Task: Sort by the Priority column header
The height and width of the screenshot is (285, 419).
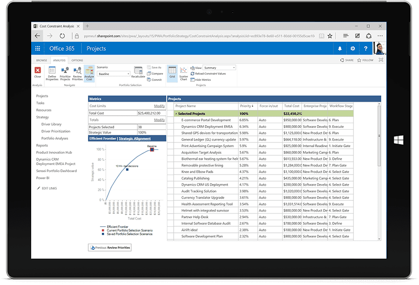Action: coord(246,106)
